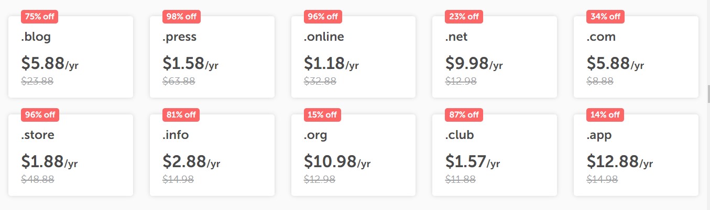This screenshot has width=710, height=210.
Task: Open the .press domain offer
Action: pos(212,57)
